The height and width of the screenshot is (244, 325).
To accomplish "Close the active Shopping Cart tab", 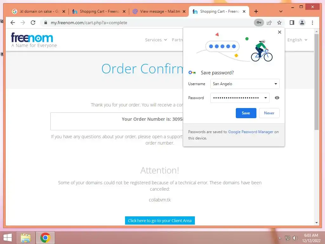I will point(244,11).
